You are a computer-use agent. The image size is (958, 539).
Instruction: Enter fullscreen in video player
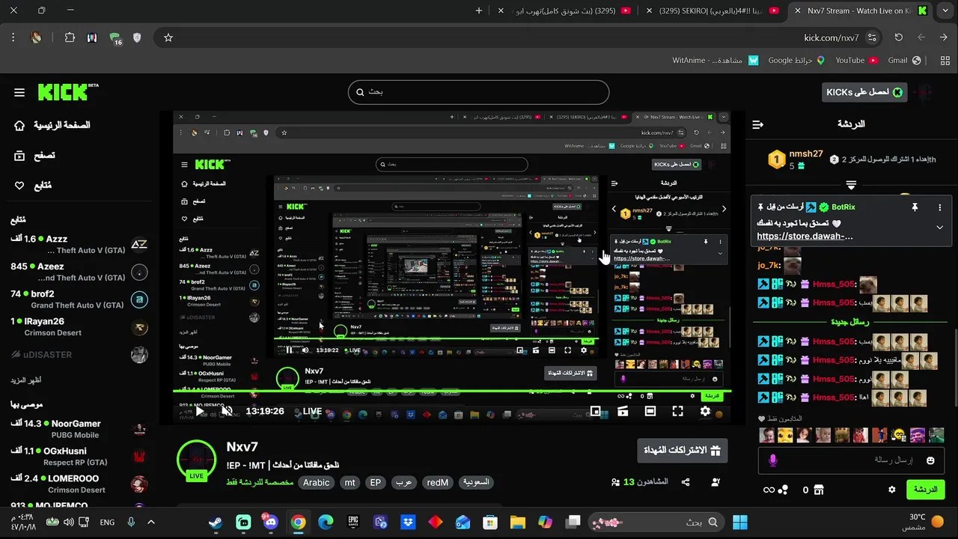point(677,411)
